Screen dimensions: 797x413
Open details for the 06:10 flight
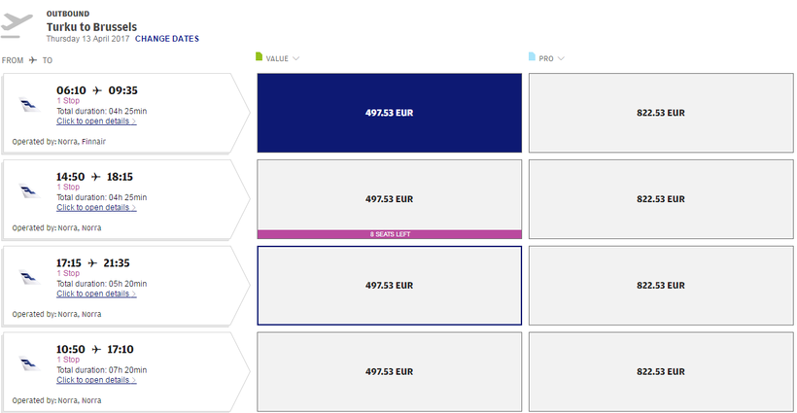pos(96,121)
